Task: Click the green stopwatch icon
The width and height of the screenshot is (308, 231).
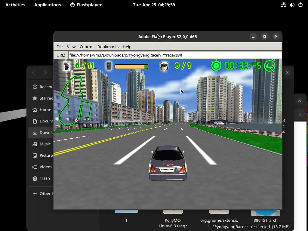Action: [216, 65]
